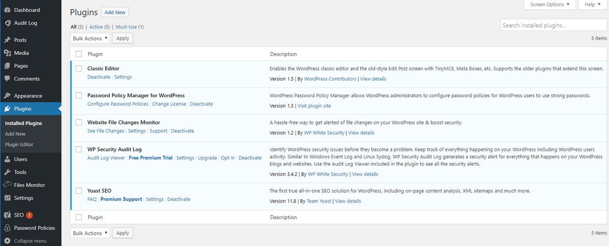Screen dimensions: 609x246
Task: View details for Website File Changes Monitor
Action: [x=361, y=133]
